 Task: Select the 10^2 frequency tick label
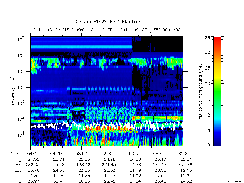(x=20, y=119)
